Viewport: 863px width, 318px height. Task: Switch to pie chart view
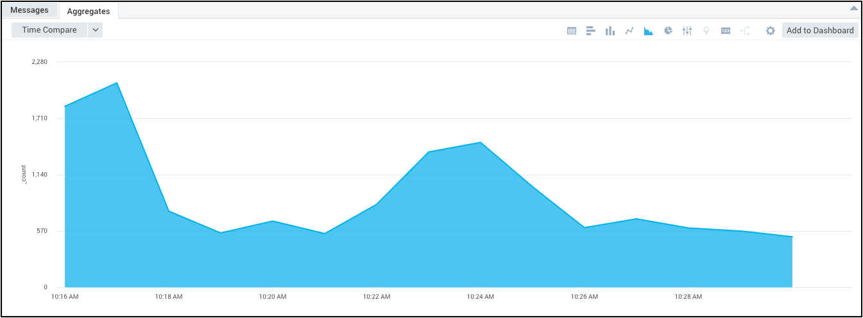(668, 31)
